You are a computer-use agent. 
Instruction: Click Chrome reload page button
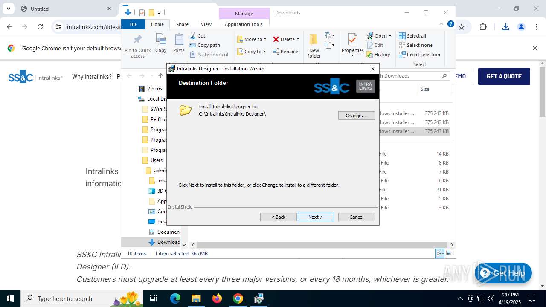[40, 27]
